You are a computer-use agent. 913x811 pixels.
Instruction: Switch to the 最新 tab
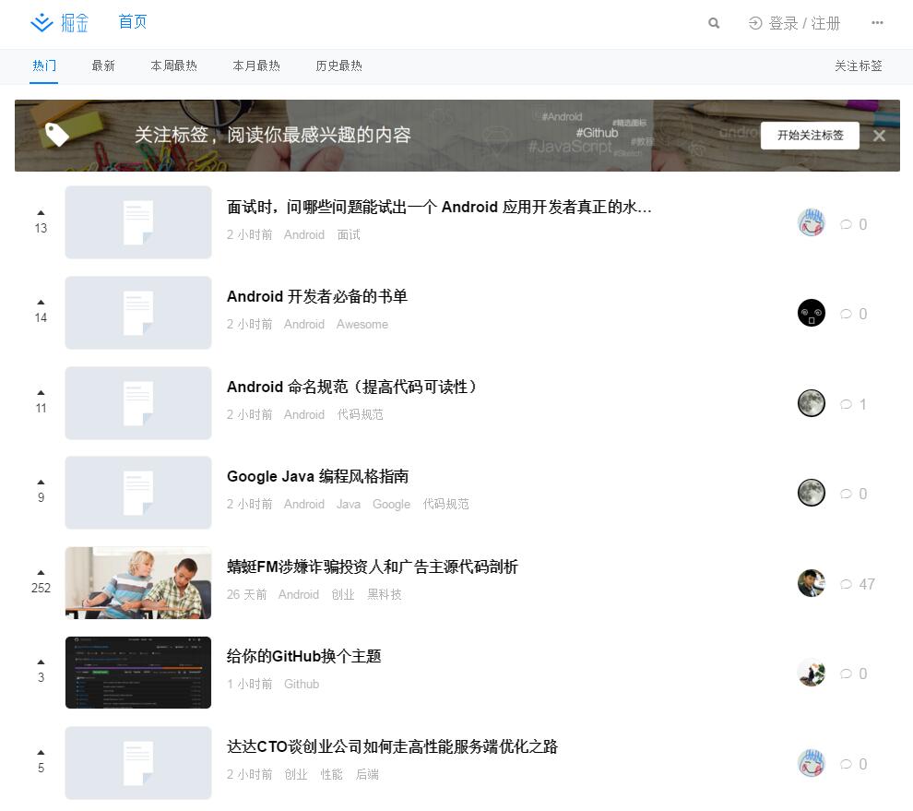pos(103,66)
